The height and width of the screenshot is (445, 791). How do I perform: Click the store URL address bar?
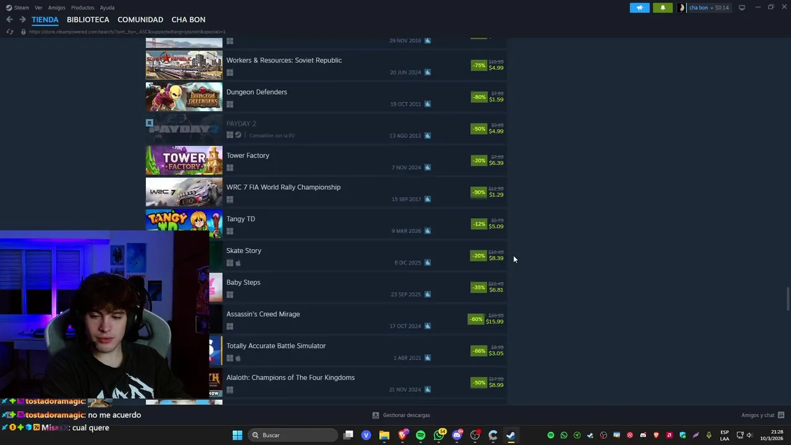[x=127, y=32]
